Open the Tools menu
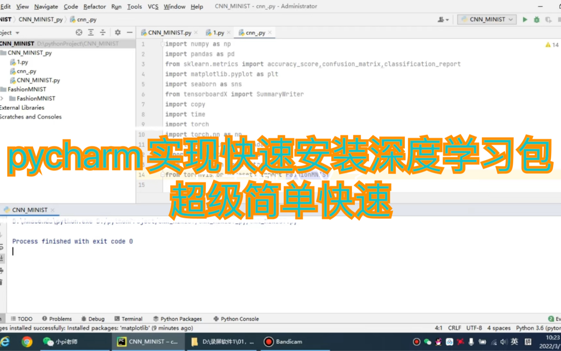The width and height of the screenshot is (561, 351). (x=134, y=6)
